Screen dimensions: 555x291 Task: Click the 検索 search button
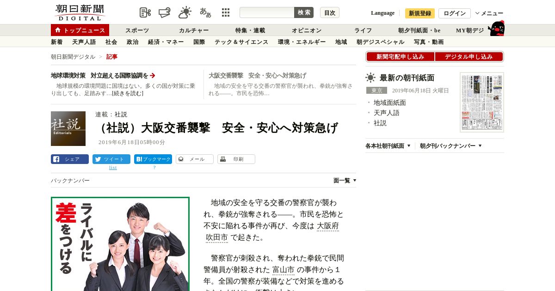(x=304, y=12)
